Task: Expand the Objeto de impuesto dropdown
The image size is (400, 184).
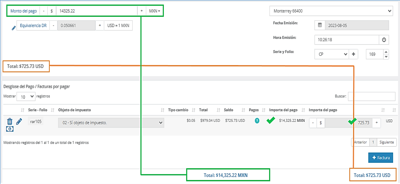Action: coord(111,123)
